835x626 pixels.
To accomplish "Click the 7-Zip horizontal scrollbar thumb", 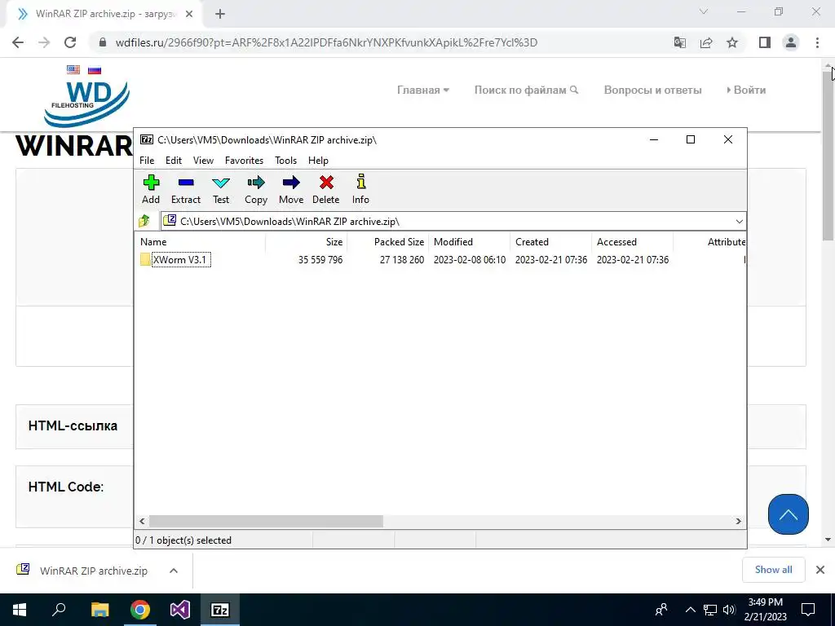I will click(266, 521).
